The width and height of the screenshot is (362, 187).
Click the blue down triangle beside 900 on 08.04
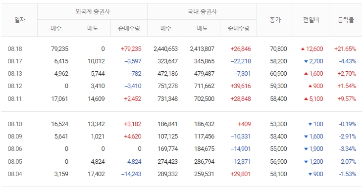310,174
